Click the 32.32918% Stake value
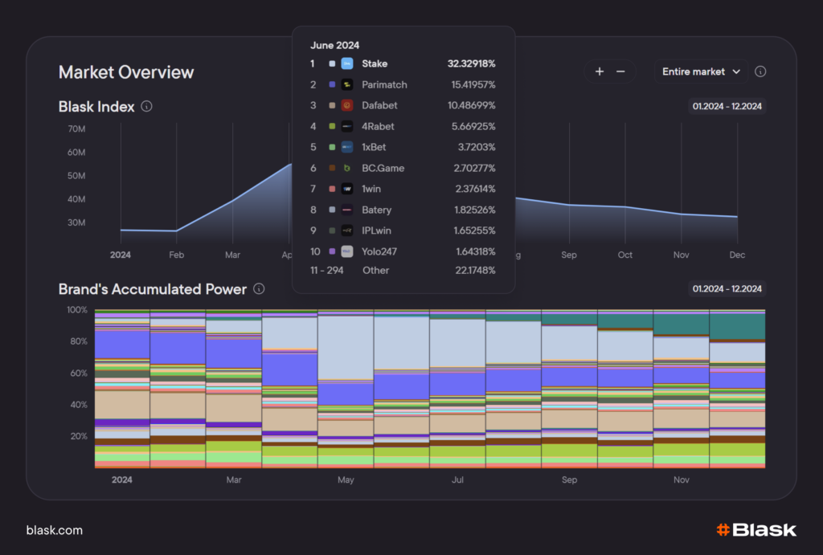 471,63
